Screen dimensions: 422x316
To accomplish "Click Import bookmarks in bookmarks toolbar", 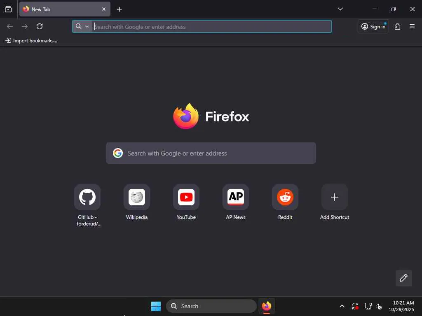I will [31, 41].
